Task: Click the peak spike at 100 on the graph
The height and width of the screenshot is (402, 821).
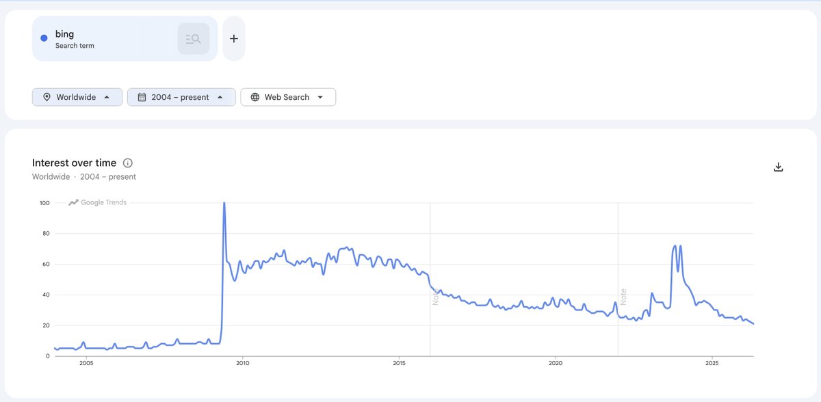Action: point(224,204)
